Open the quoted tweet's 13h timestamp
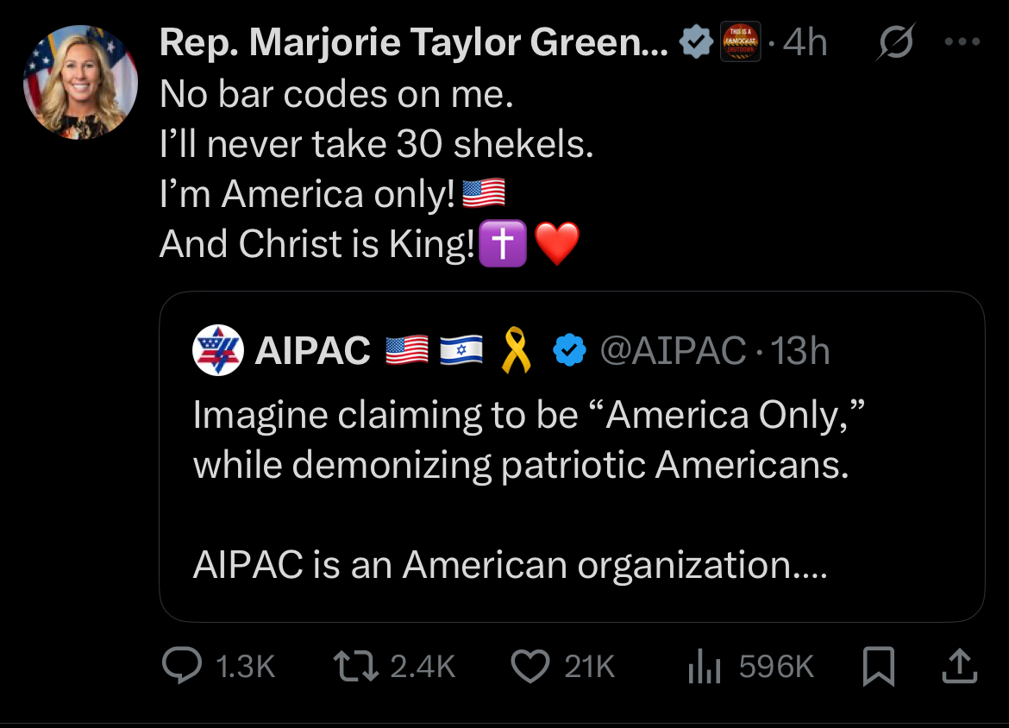Image resolution: width=1009 pixels, height=728 pixels. pos(800,351)
